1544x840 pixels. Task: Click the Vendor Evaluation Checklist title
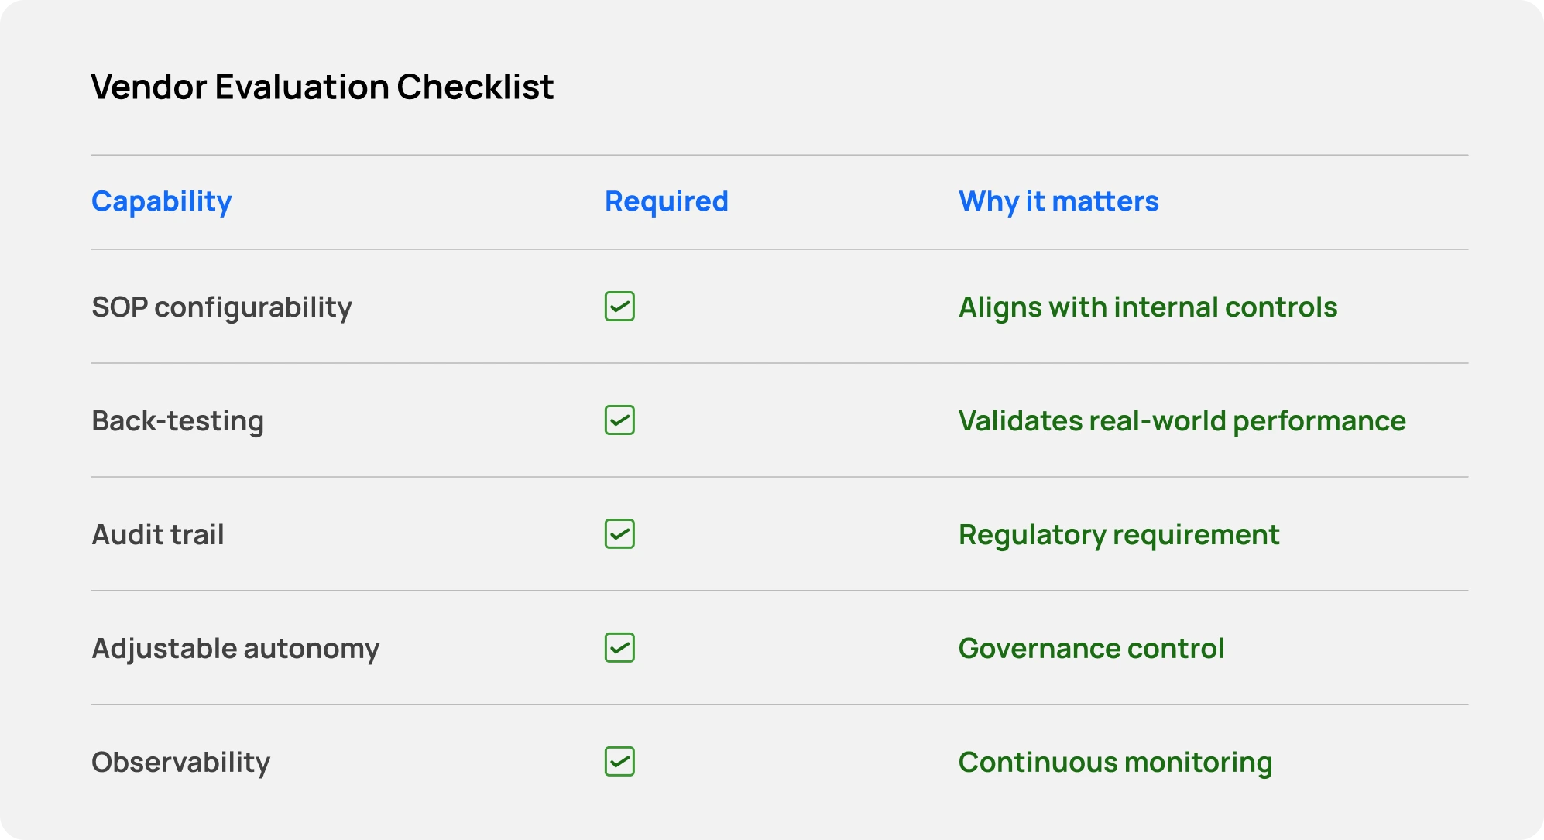322,87
